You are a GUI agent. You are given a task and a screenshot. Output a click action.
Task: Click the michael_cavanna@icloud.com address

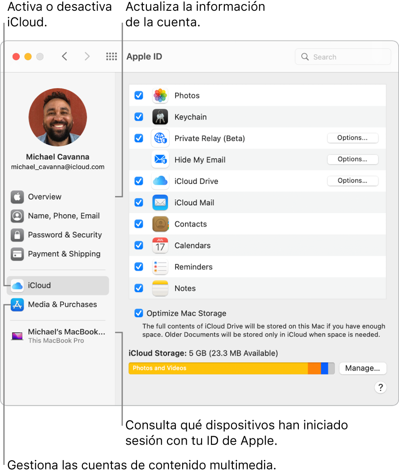(58, 167)
